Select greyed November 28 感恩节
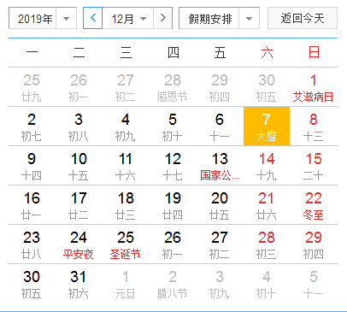347x312 pixels. pyautogui.click(x=173, y=87)
